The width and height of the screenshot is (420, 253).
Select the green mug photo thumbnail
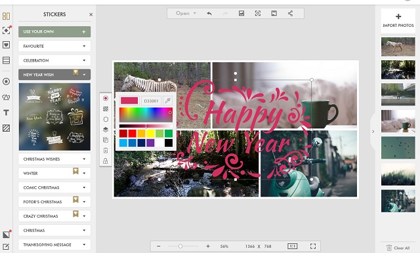pos(398,121)
